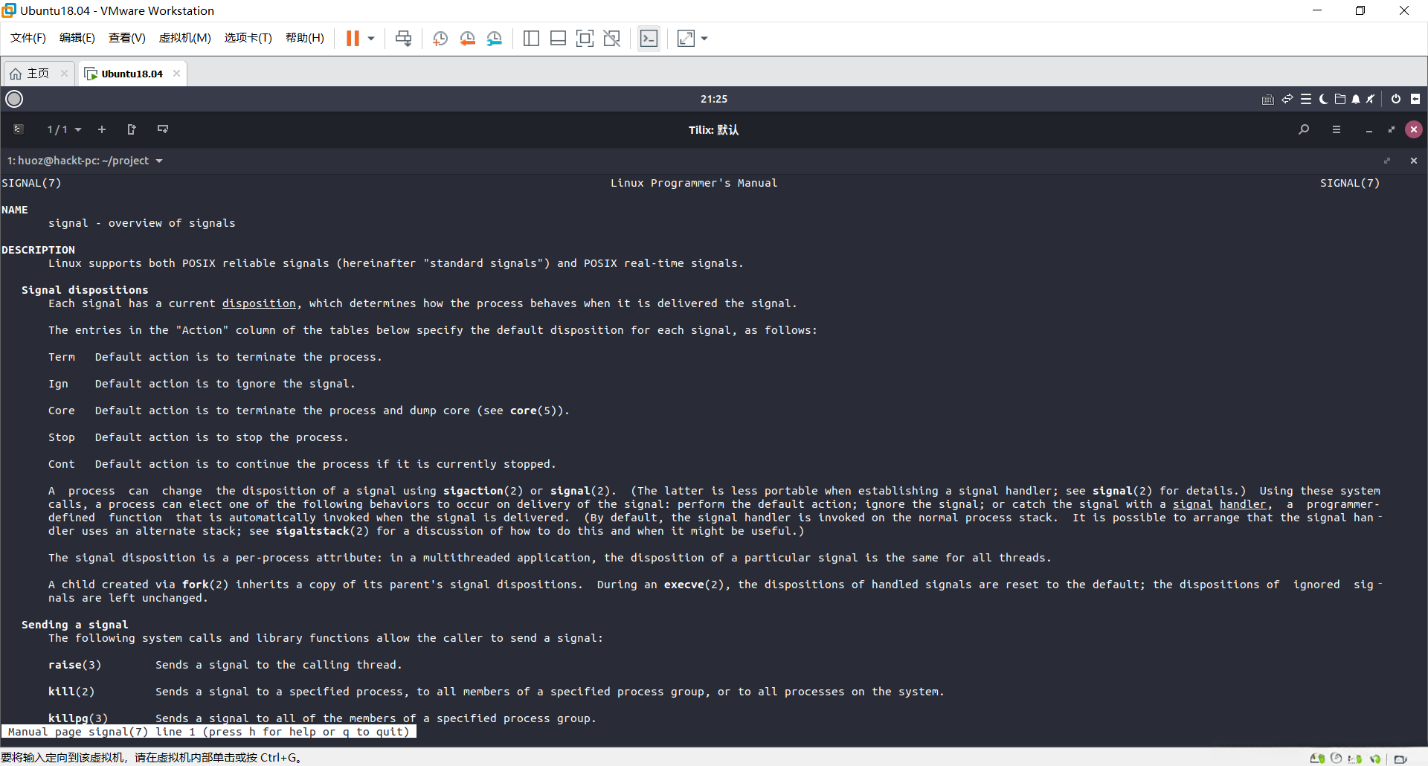Open the snapshot manager

tap(495, 39)
